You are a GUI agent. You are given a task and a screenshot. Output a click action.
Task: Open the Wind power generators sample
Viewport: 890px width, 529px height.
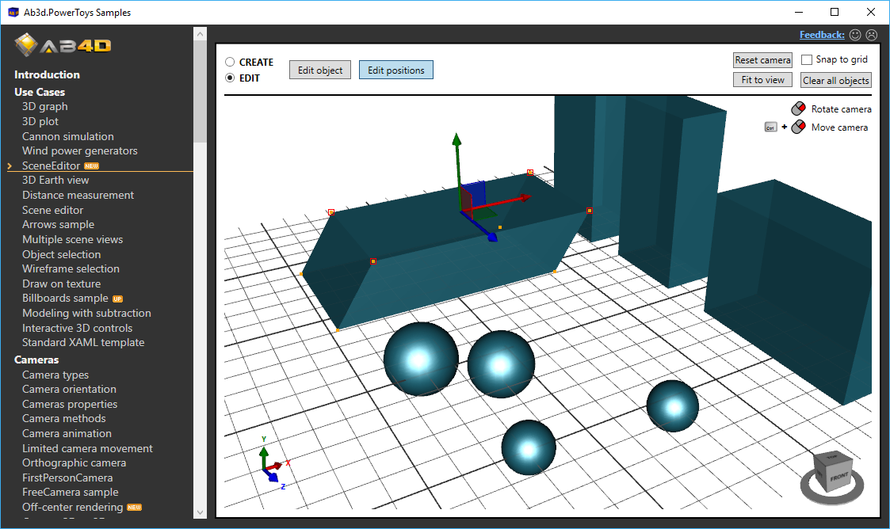79,150
